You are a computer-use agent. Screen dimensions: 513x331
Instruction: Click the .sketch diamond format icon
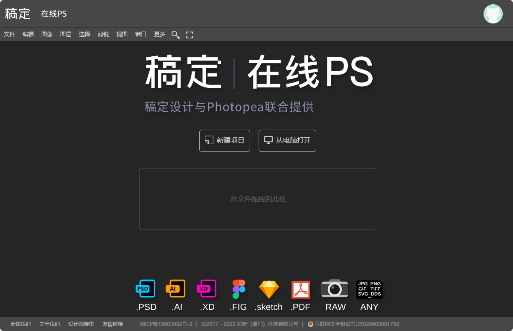268,289
